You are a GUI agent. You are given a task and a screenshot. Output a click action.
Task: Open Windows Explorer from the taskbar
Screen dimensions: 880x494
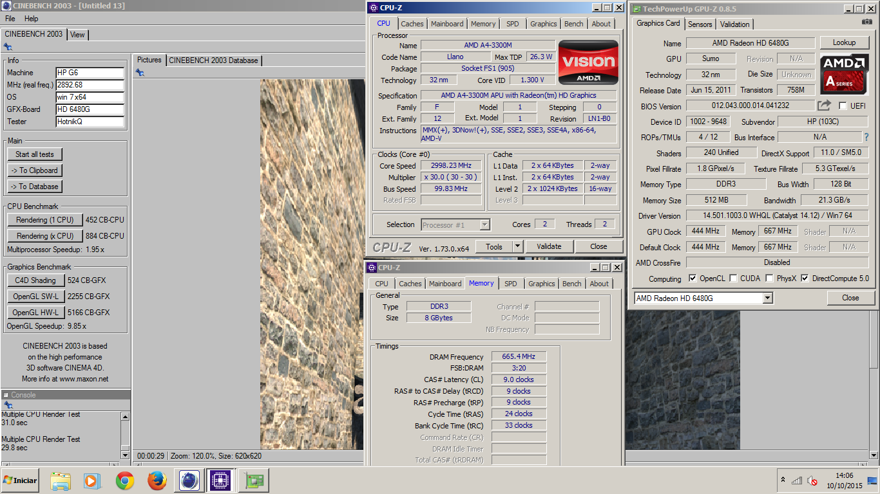[61, 480]
